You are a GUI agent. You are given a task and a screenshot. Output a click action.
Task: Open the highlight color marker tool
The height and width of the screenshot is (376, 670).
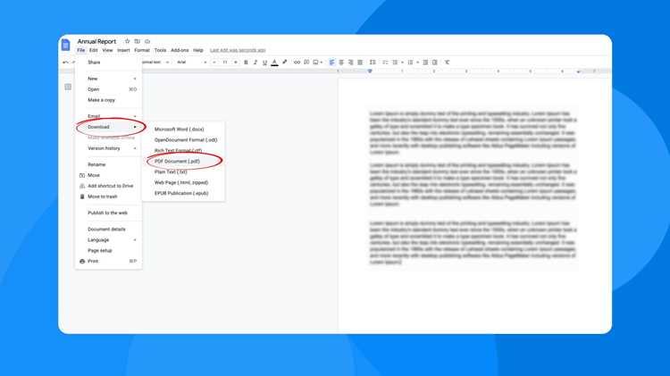285,63
